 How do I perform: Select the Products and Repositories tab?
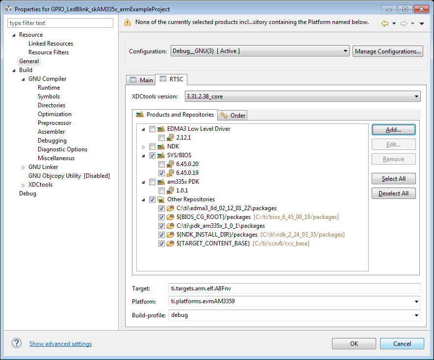point(175,115)
